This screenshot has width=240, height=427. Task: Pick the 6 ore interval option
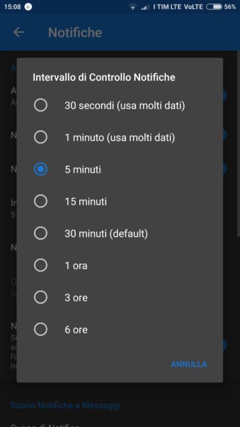pyautogui.click(x=120, y=330)
